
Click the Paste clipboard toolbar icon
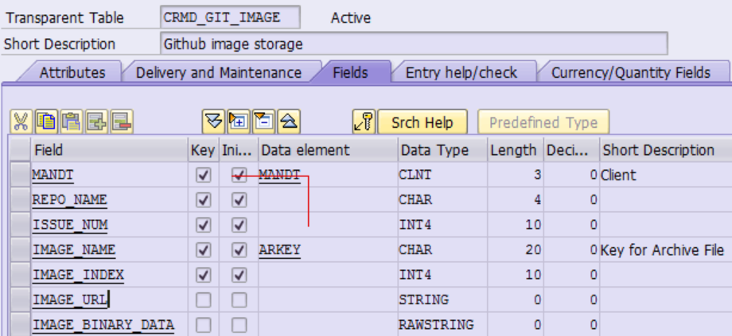pos(71,122)
